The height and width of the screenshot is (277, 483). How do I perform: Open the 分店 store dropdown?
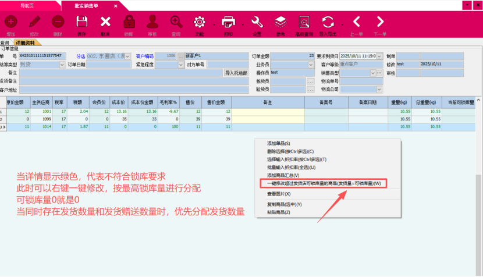pyautogui.click(x=127, y=56)
